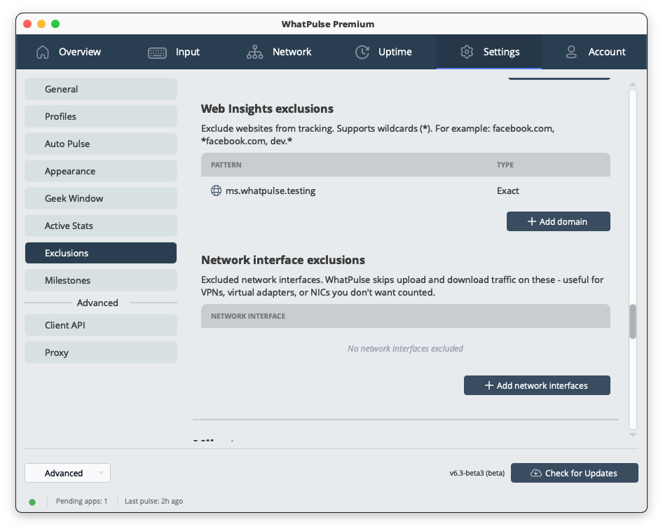This screenshot has width=663, height=531.
Task: Open Client API advanced settings
Action: 101,325
